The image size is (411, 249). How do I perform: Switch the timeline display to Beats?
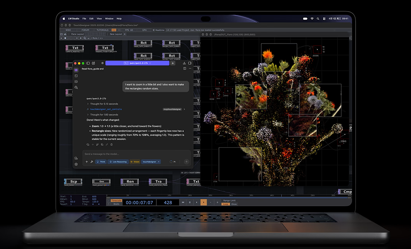(116, 204)
